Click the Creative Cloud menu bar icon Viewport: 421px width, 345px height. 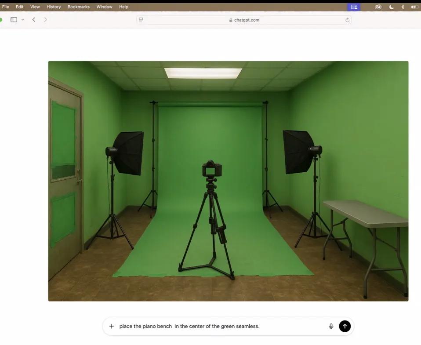(x=378, y=7)
